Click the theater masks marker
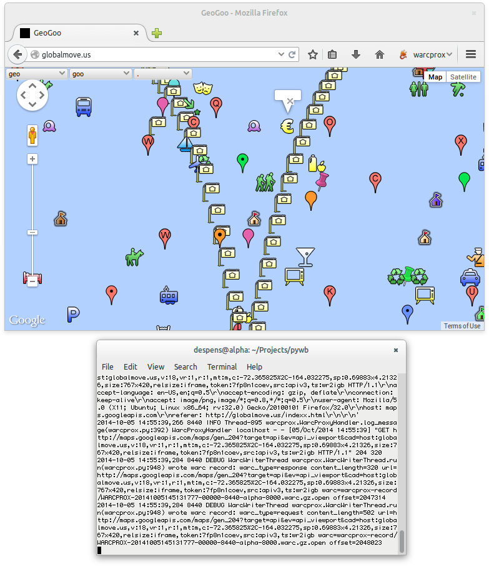Image resolution: width=489 pixels, height=566 pixels. pos(201,88)
